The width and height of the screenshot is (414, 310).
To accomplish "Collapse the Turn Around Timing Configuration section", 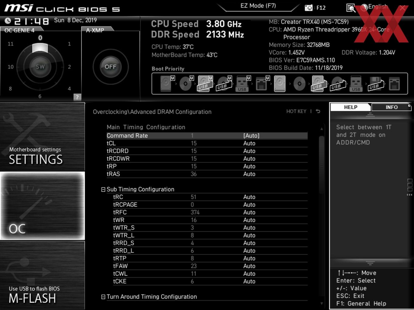I will (103, 297).
